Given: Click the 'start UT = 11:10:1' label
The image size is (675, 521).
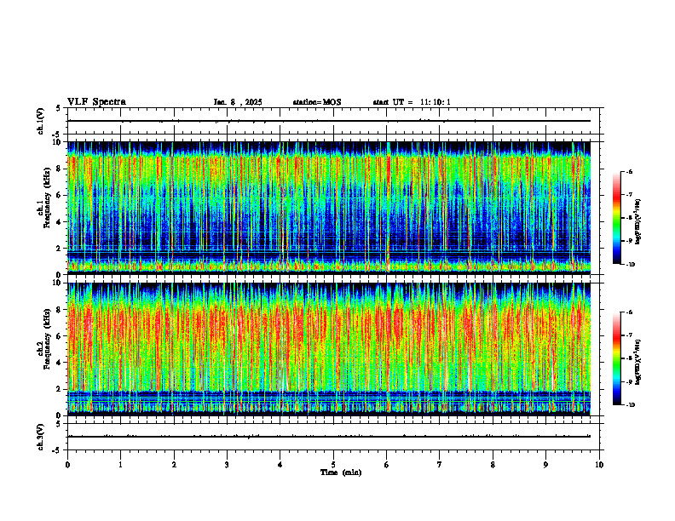Looking at the screenshot, I should coord(412,102).
